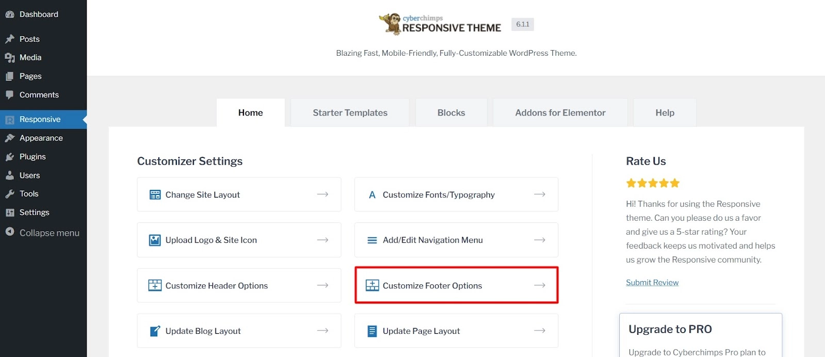Click arrow on Customize Footer Options card
Viewport: 825px width, 357px height.
(540, 285)
